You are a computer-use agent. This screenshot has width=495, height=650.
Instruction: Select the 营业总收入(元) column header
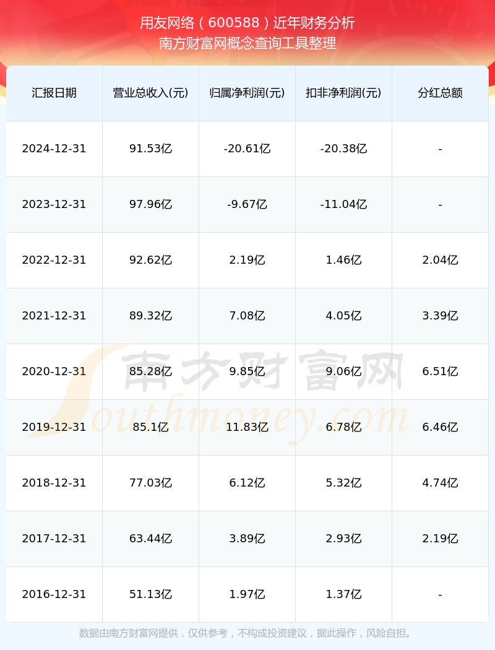150,93
